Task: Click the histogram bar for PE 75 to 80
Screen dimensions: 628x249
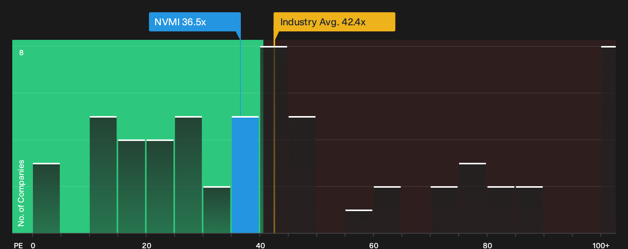Action: pos(473,198)
